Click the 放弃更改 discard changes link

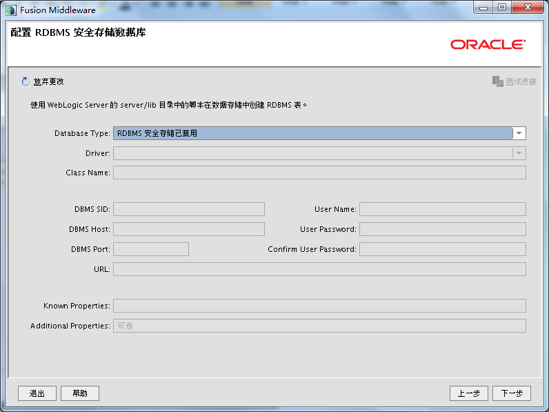tap(49, 81)
